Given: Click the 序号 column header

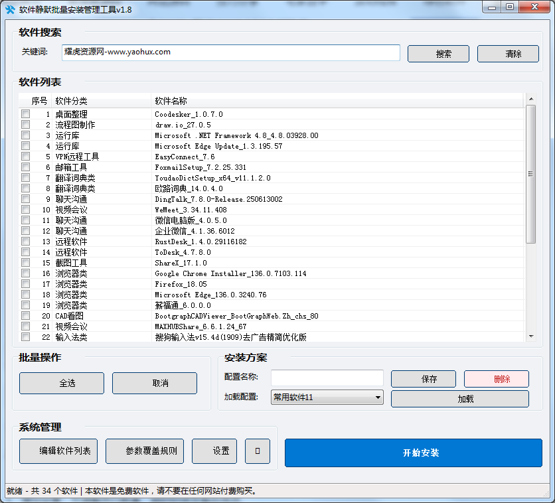Looking at the screenshot, I should click(x=39, y=101).
